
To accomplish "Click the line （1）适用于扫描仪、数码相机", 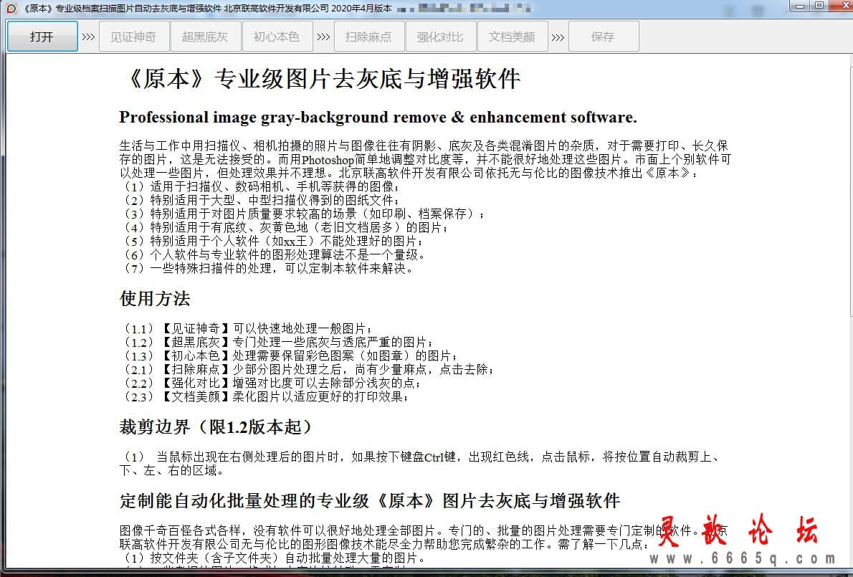I will tap(261, 186).
